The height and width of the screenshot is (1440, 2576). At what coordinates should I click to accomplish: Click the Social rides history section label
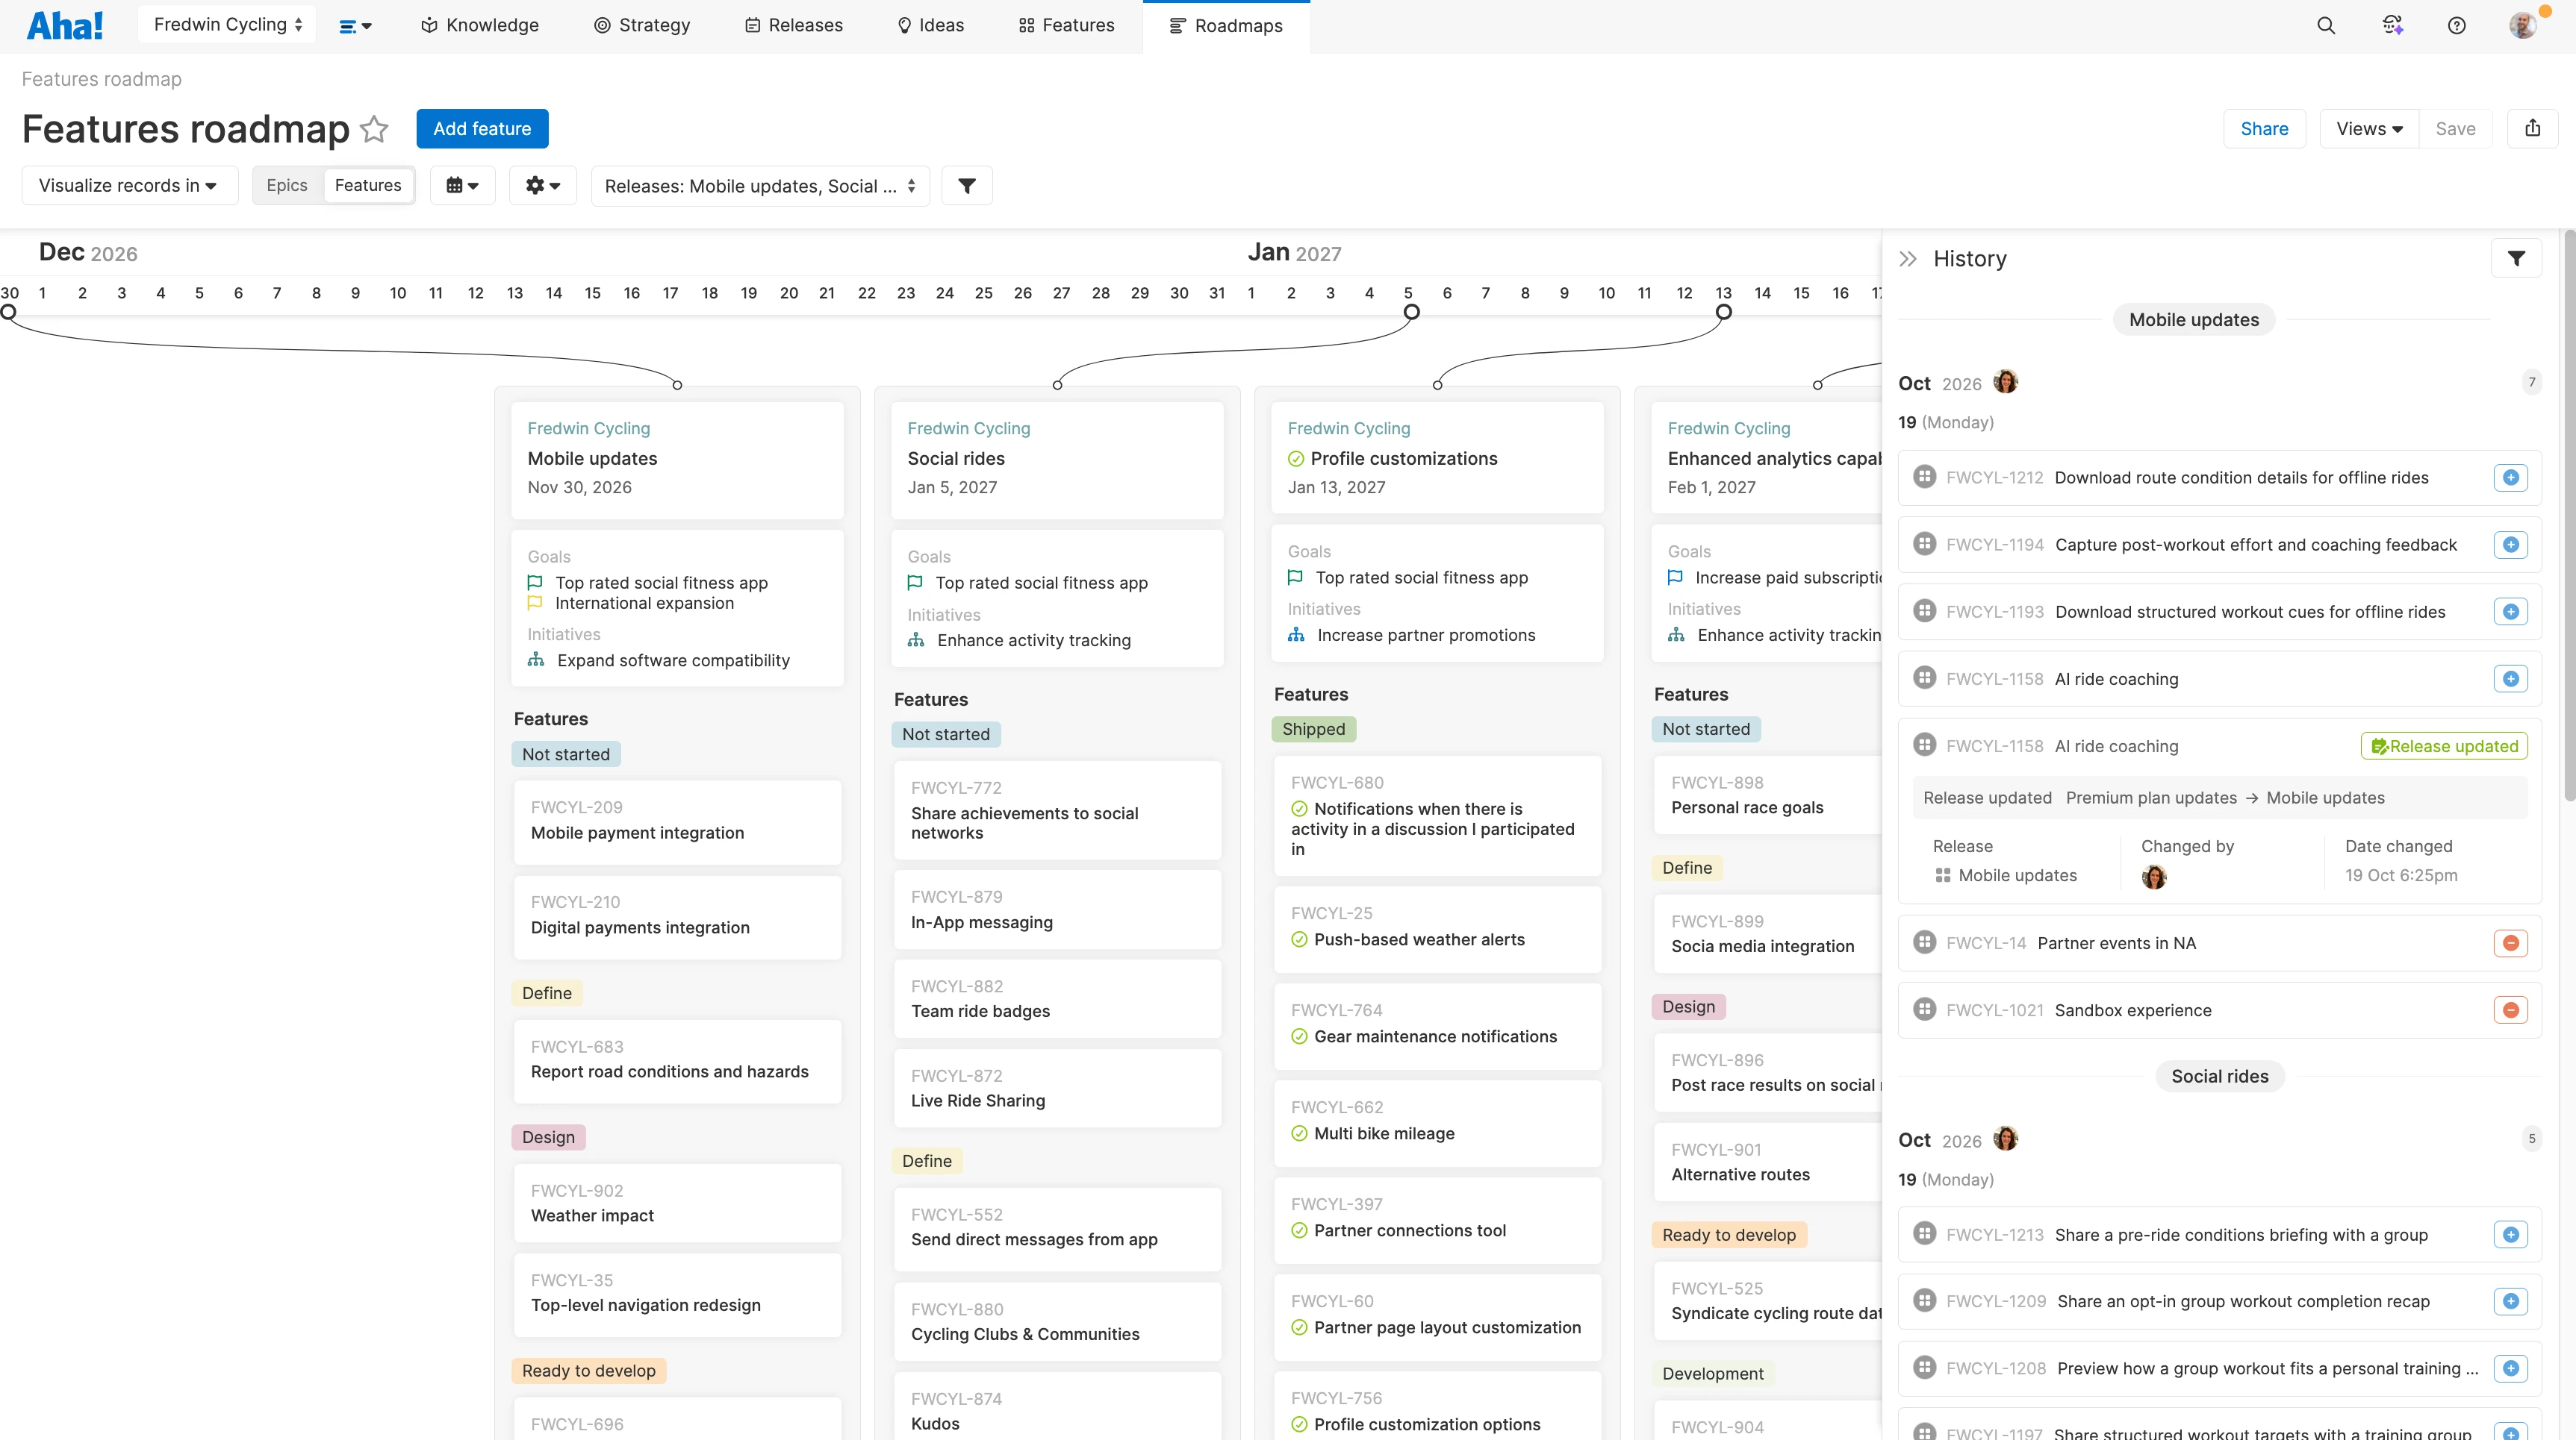(x=2219, y=1076)
